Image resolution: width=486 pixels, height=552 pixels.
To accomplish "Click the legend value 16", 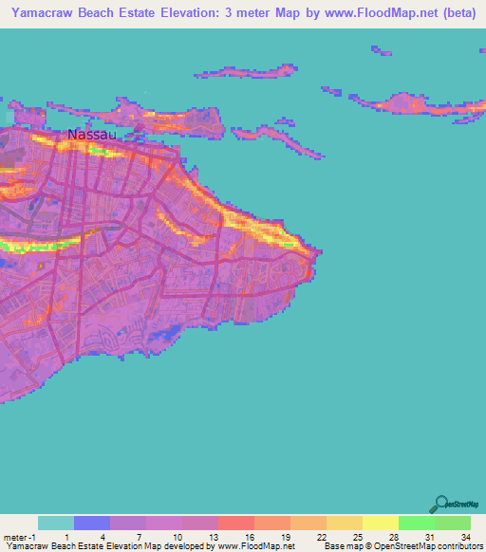I will click(x=250, y=538).
